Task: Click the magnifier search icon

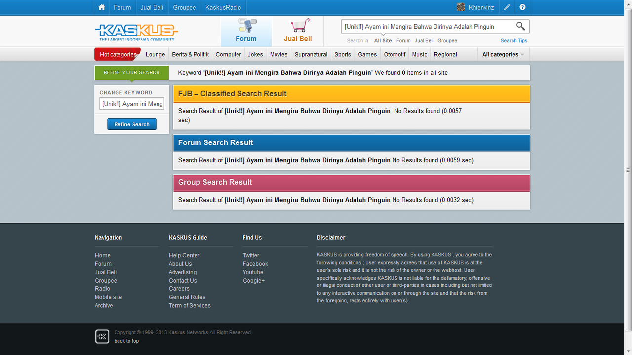Action: (x=520, y=26)
